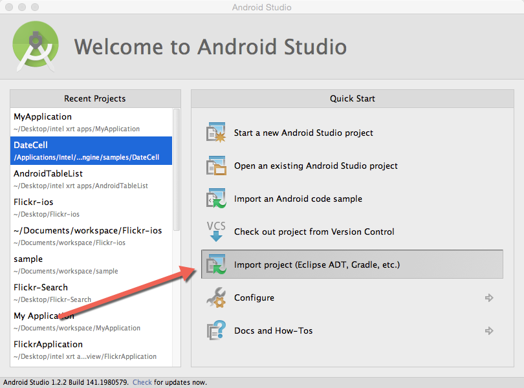524x388 pixels.
Task: Open ~/Documents/workspace/Flickr-ios recent project
Action: (x=91, y=236)
